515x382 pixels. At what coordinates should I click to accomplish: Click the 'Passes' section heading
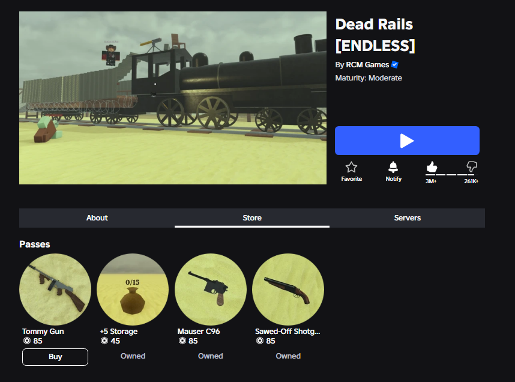click(x=34, y=244)
